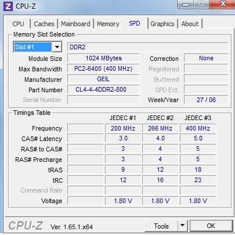Click the tRC value 23
The image size is (235, 235).
click(198, 180)
